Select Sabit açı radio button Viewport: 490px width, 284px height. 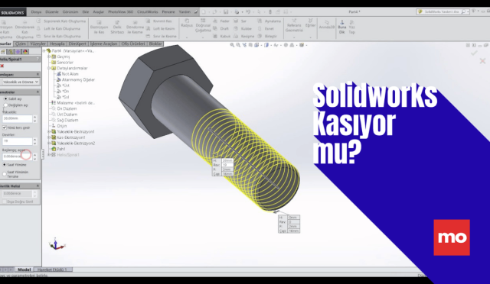5,98
